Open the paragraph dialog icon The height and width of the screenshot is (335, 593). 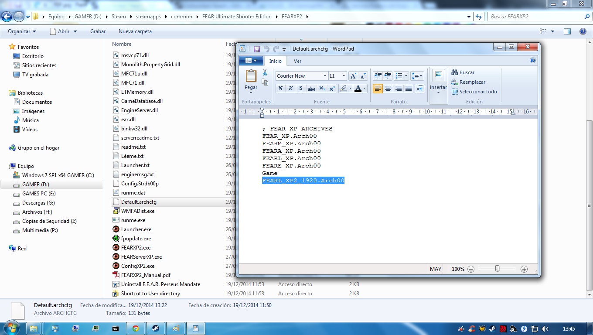[x=419, y=89]
